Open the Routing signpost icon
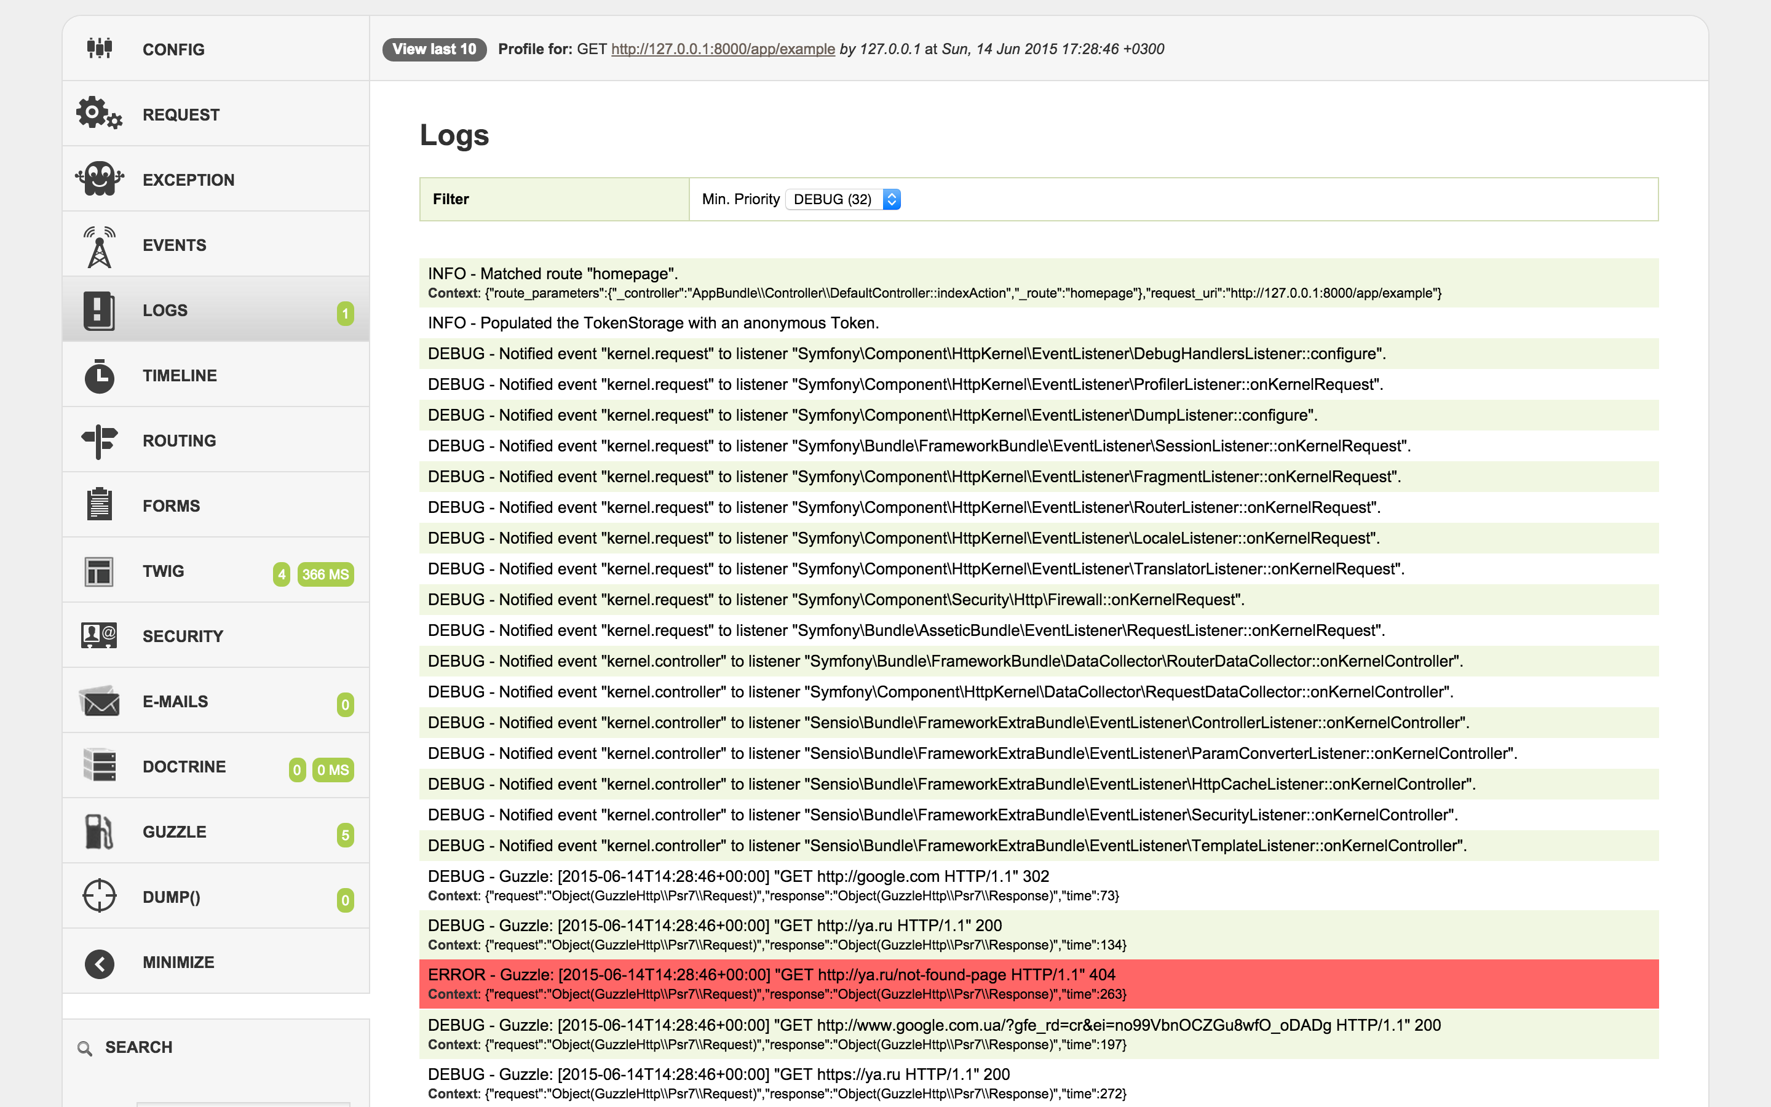The height and width of the screenshot is (1107, 1771). pyautogui.click(x=99, y=441)
